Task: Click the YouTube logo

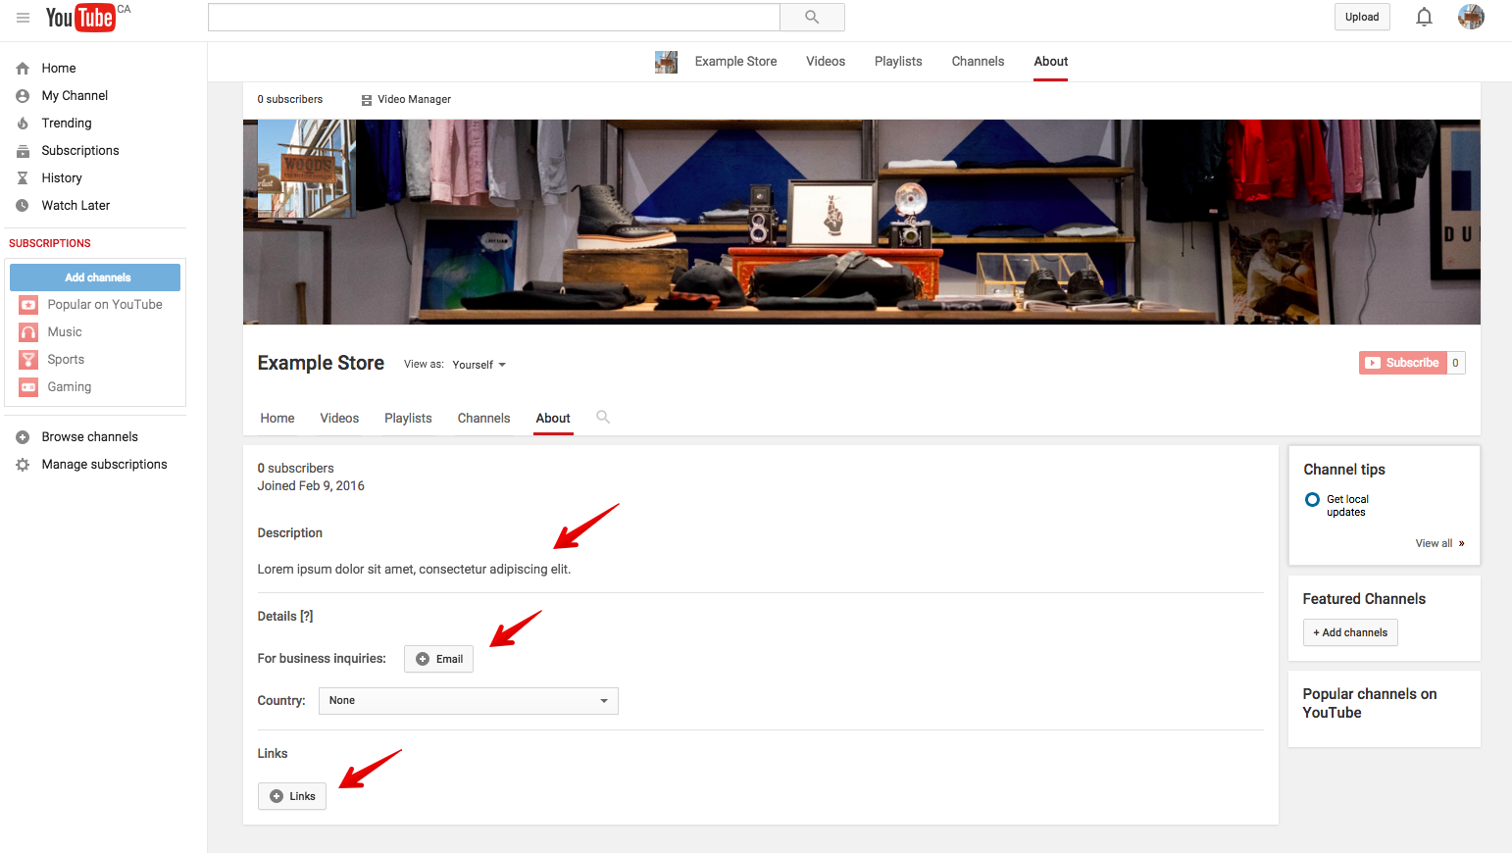Action: click(82, 17)
